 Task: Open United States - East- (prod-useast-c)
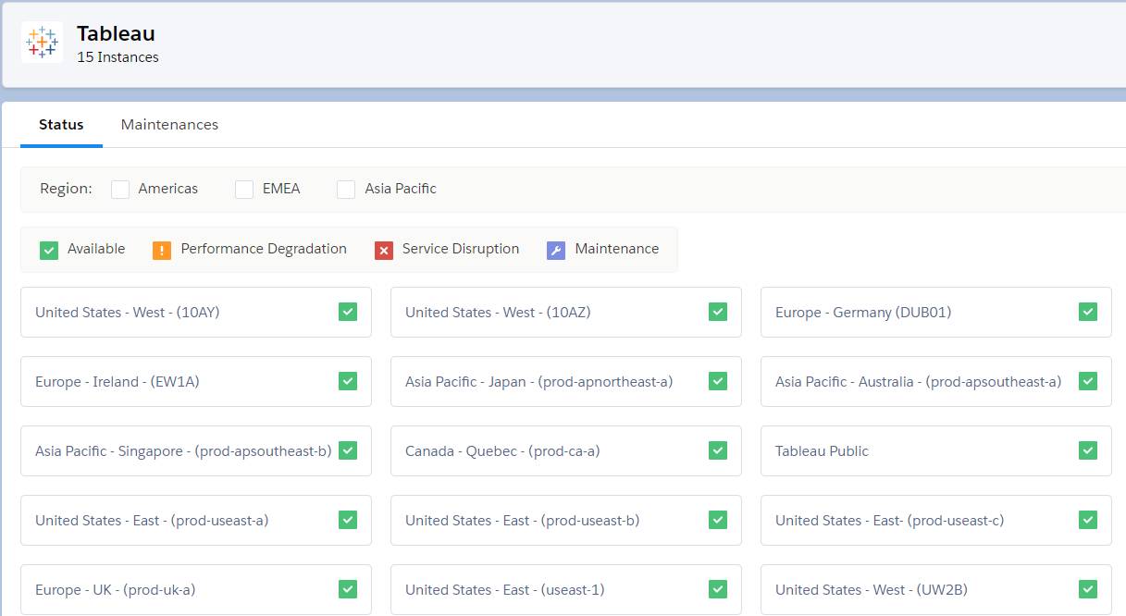(936, 520)
